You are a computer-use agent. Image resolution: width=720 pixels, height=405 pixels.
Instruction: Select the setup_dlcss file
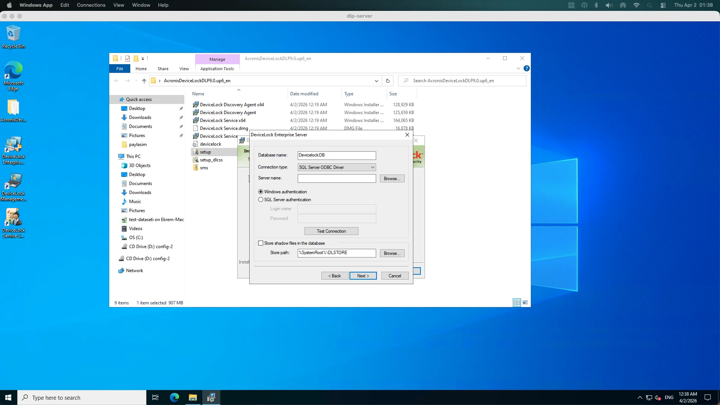211,160
